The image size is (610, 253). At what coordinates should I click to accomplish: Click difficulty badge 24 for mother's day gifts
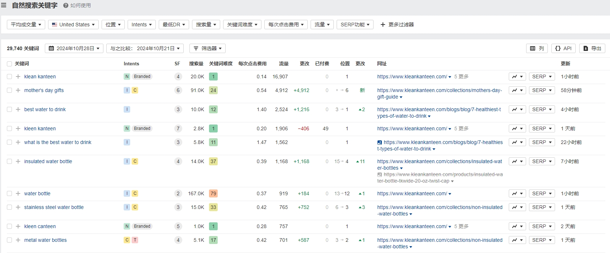[x=213, y=90]
